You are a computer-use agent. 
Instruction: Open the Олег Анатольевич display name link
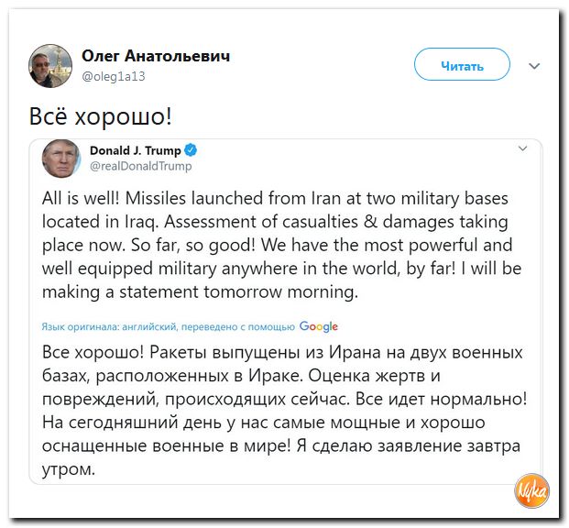(x=156, y=56)
